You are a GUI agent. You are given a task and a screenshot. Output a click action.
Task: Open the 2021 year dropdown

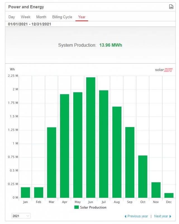click(x=21, y=216)
